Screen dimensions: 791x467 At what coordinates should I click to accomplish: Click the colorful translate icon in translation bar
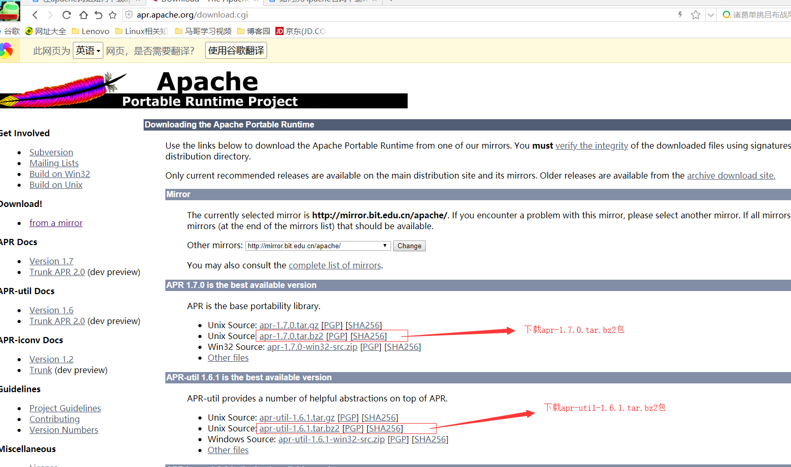tap(6, 50)
